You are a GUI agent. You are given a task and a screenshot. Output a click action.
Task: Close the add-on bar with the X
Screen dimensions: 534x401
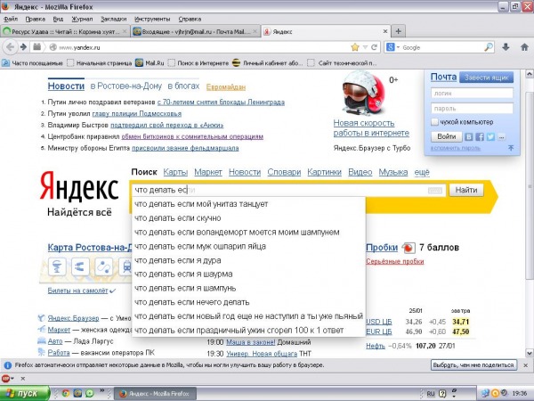[x=23, y=378]
